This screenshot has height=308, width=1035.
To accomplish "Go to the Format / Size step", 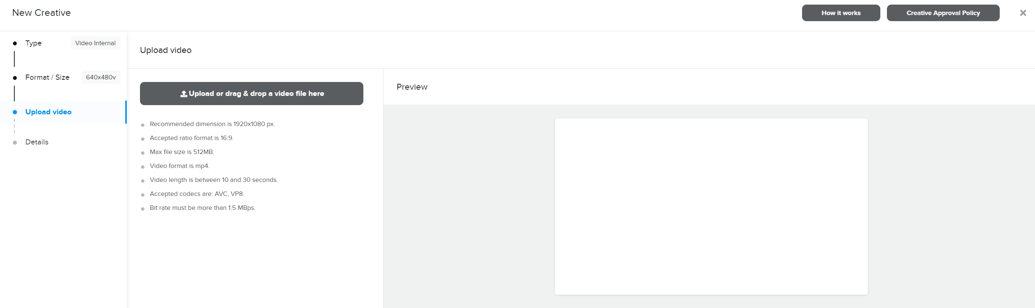I will point(47,77).
